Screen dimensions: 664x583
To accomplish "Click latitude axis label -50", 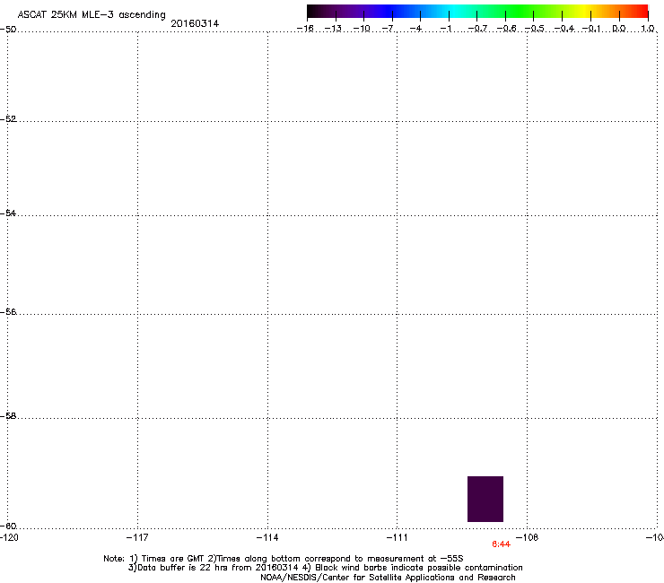I will coord(8,30).
